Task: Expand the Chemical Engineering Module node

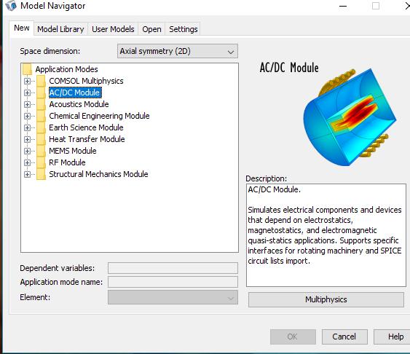Action: click(27, 116)
